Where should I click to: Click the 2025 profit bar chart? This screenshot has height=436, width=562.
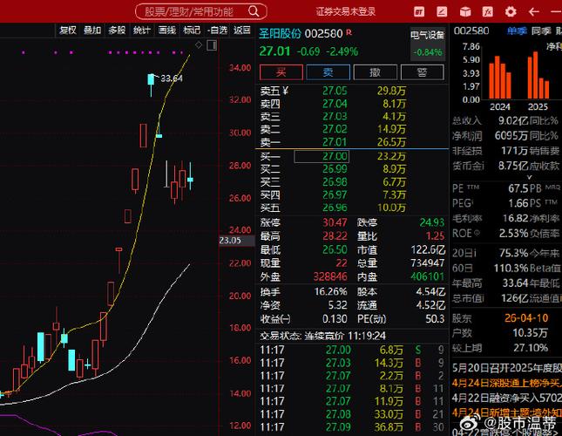(538, 75)
